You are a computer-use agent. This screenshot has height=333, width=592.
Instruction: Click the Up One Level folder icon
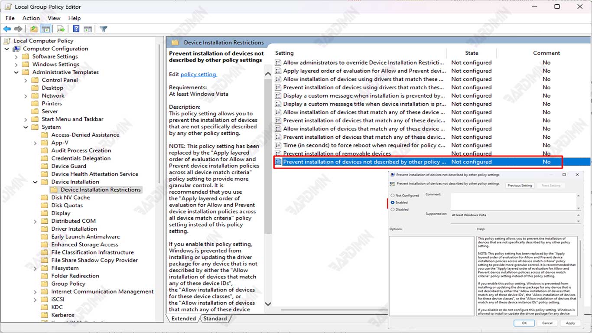coord(34,29)
